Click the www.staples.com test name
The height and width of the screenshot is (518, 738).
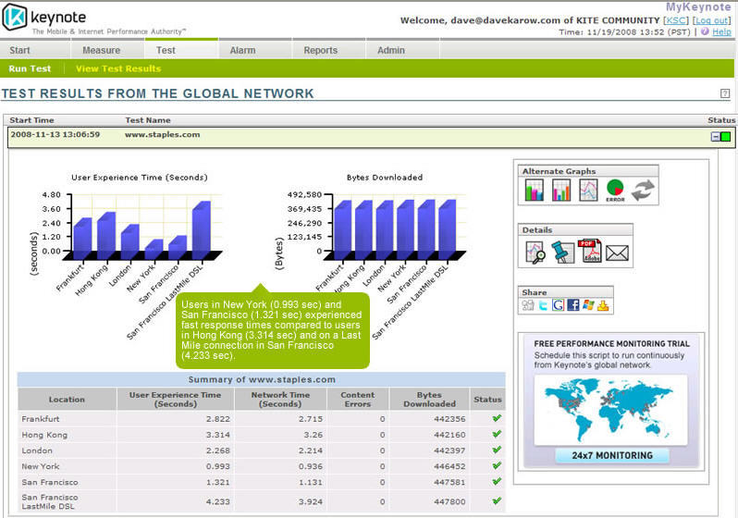pyautogui.click(x=163, y=135)
